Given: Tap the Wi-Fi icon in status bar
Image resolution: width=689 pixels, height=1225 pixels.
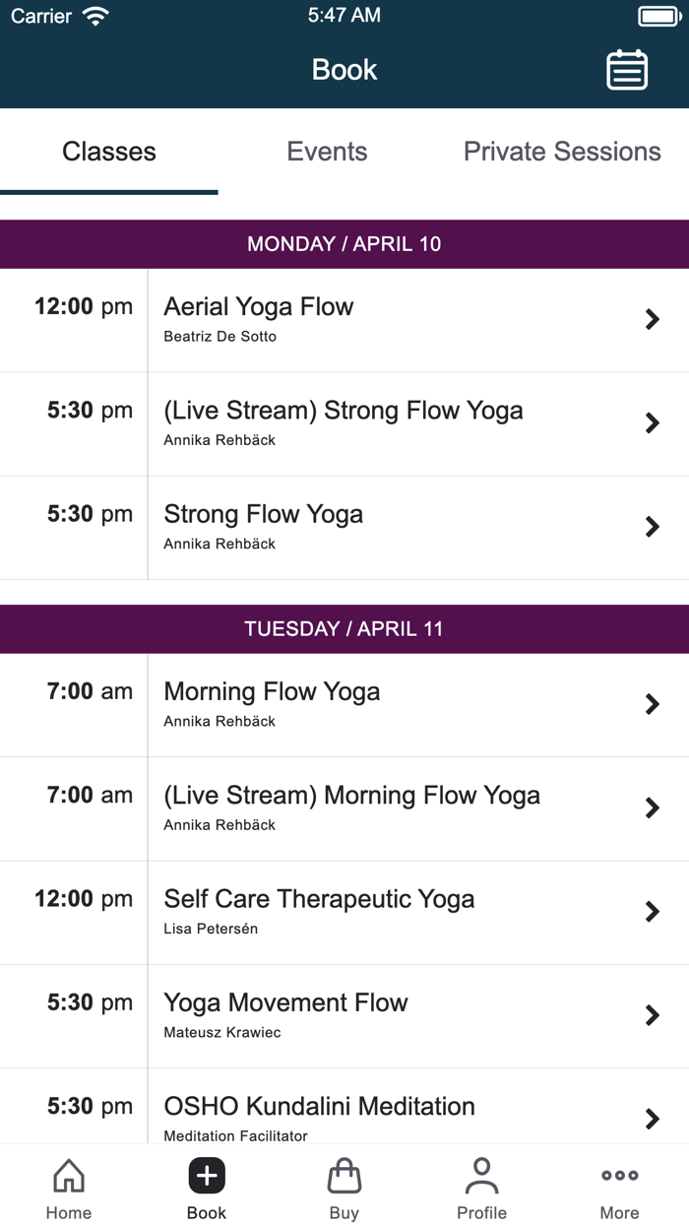Looking at the screenshot, I should coord(95,17).
